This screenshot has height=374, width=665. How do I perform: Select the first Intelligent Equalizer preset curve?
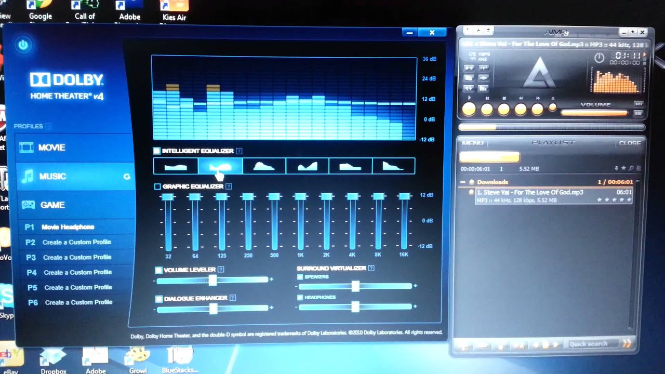click(176, 166)
